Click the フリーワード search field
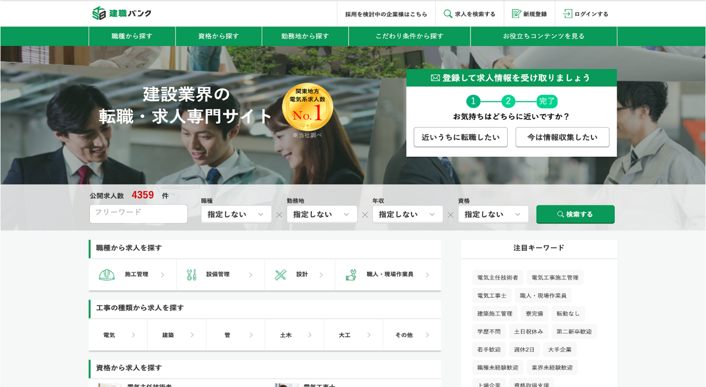This screenshot has height=387, width=706. (x=138, y=214)
